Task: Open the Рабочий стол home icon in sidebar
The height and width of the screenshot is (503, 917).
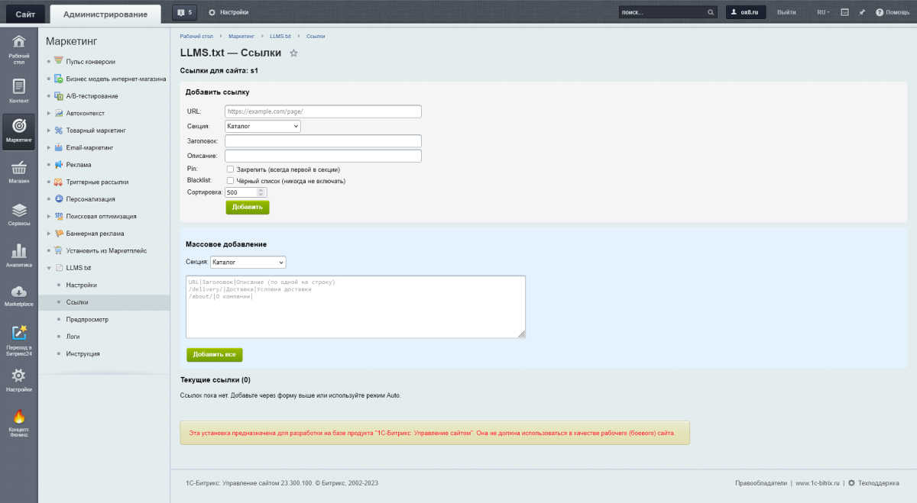Action: pyautogui.click(x=19, y=43)
